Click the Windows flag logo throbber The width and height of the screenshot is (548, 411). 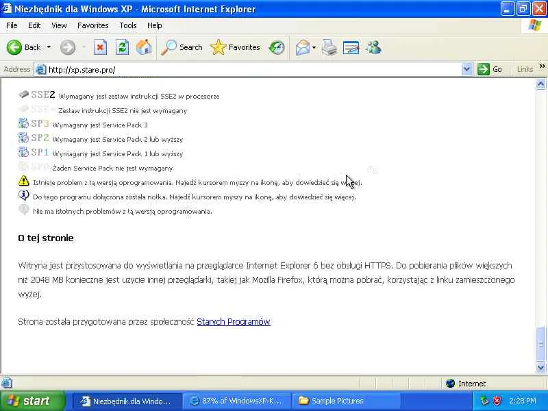coord(535,25)
